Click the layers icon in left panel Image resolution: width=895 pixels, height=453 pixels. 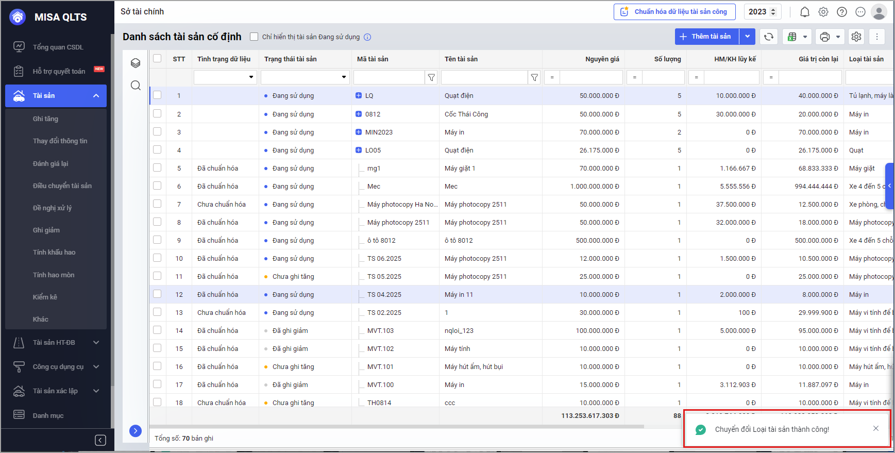pyautogui.click(x=136, y=63)
